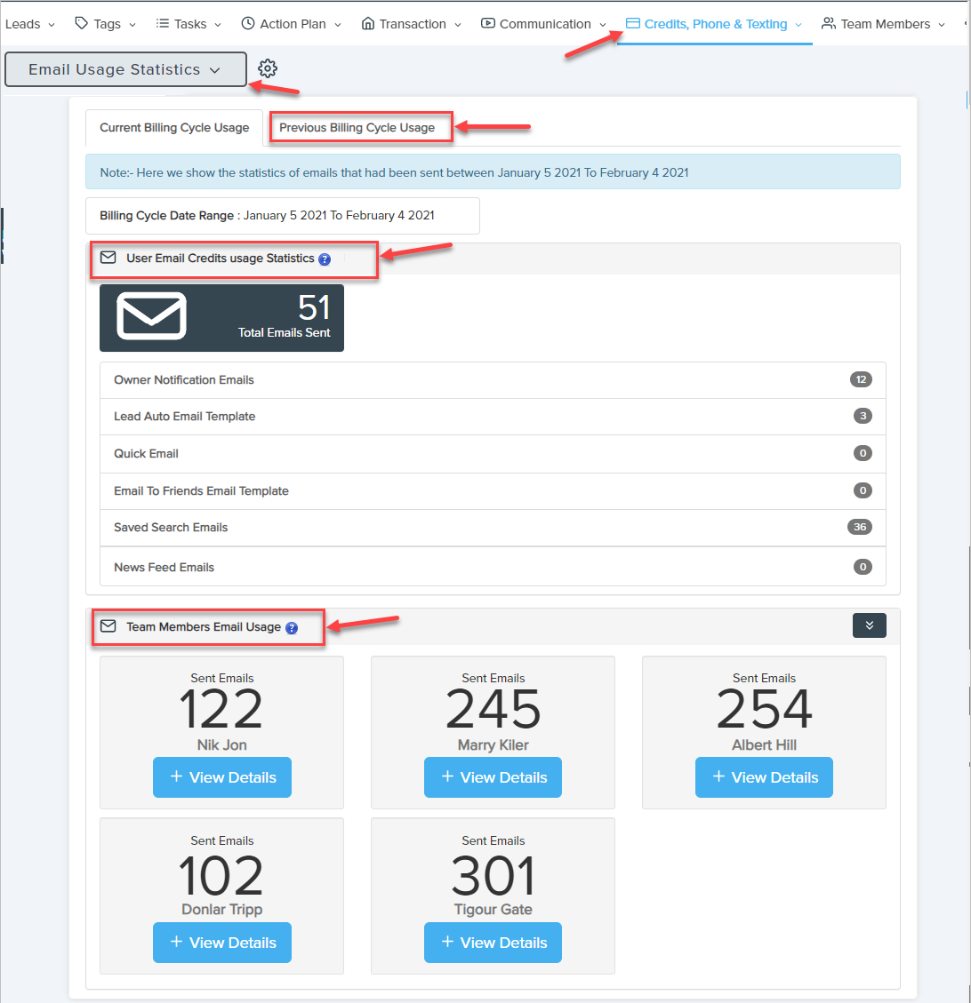Click the Transaction house icon
Image resolution: width=971 pixels, height=1003 pixels.
point(368,23)
